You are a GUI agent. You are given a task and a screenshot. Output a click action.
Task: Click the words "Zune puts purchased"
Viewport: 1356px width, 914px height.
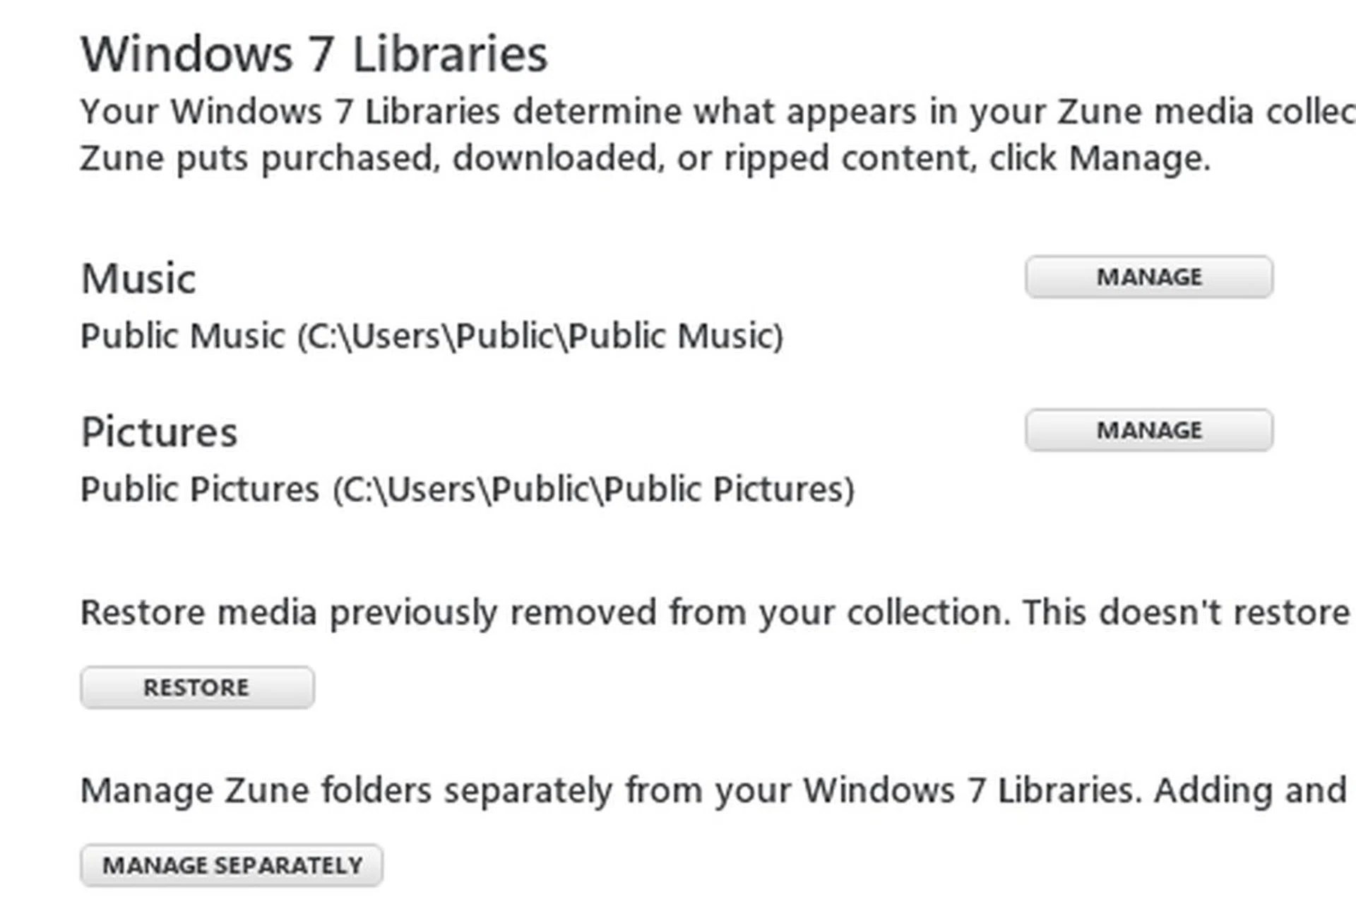pyautogui.click(x=254, y=158)
